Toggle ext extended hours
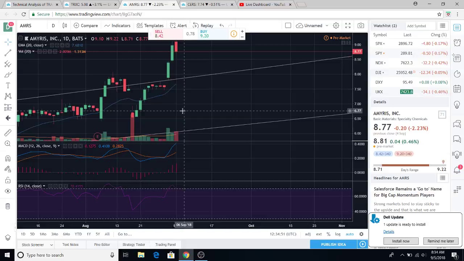The height and width of the screenshot is (261, 464). tap(319, 234)
